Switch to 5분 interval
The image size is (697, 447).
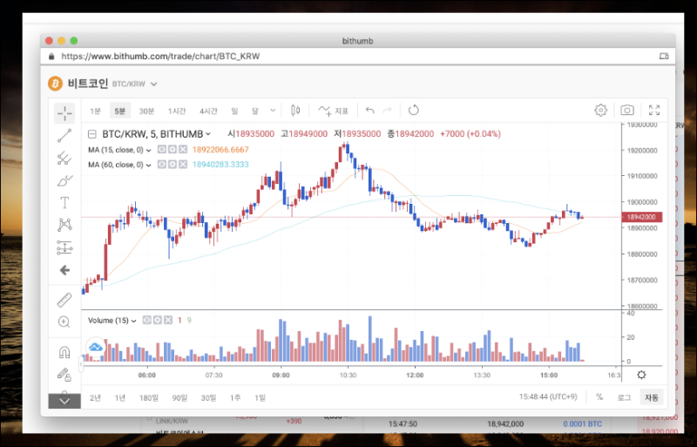click(120, 111)
